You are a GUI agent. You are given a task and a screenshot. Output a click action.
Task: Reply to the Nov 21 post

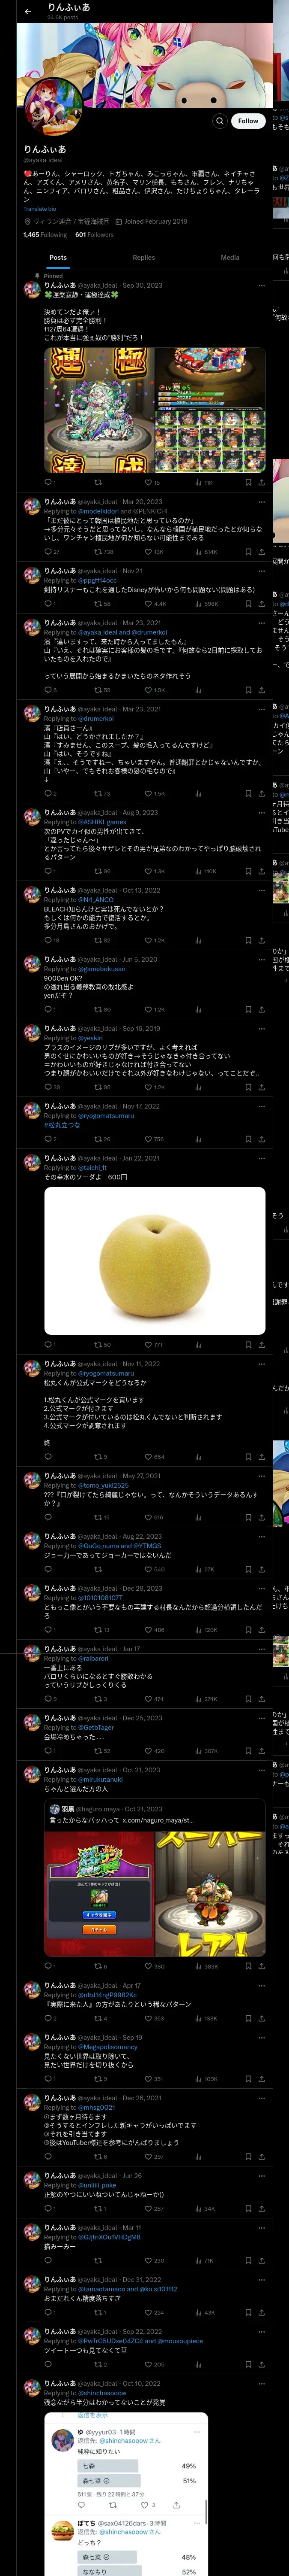coord(48,604)
